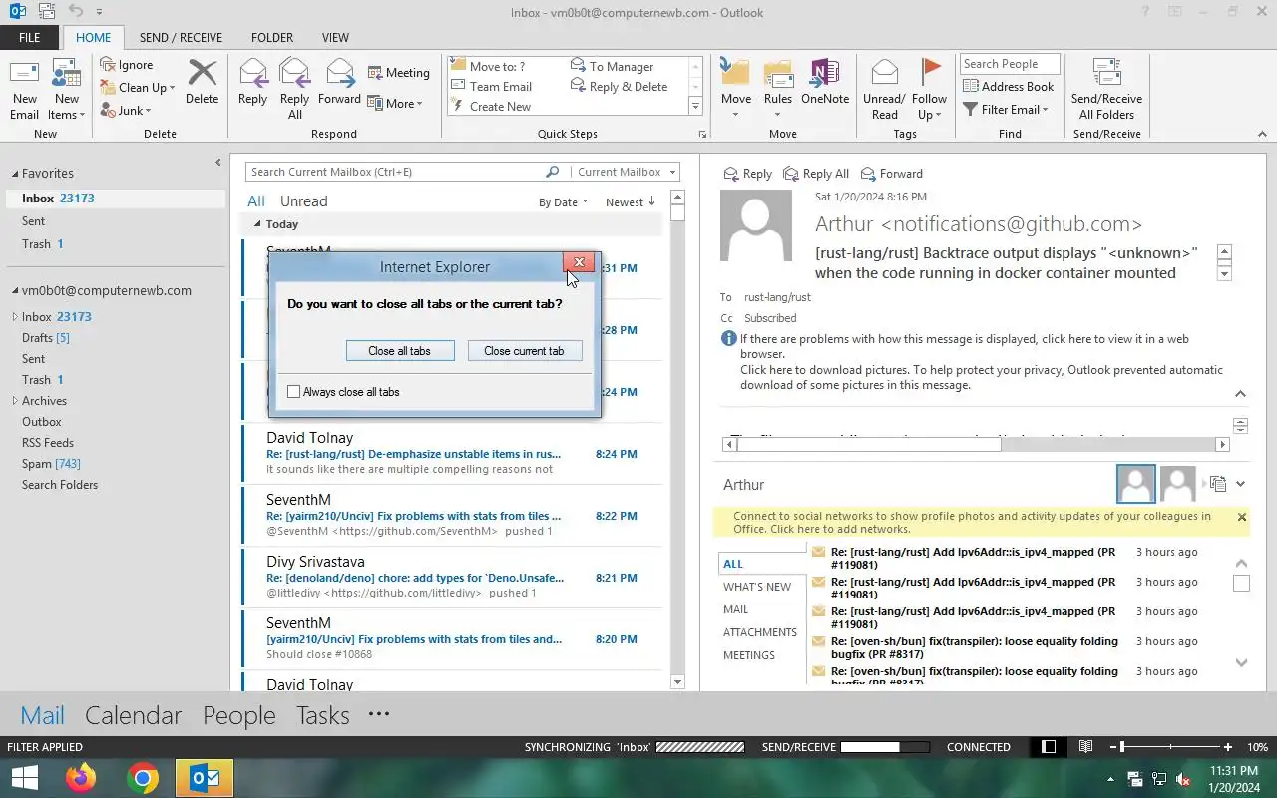Switch to the VIEW tab
The image size is (1277, 798).
(335, 38)
